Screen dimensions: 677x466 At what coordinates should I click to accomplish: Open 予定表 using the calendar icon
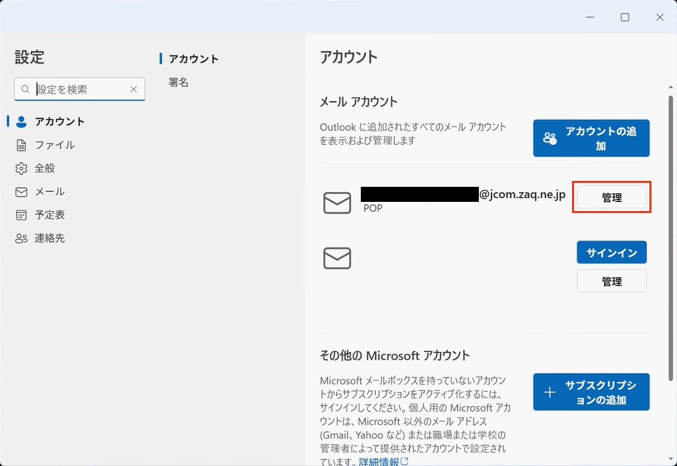coord(22,214)
